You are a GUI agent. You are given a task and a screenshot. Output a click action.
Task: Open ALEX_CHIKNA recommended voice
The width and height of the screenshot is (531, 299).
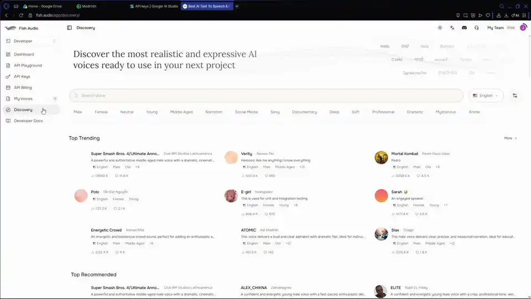[x=254, y=288]
